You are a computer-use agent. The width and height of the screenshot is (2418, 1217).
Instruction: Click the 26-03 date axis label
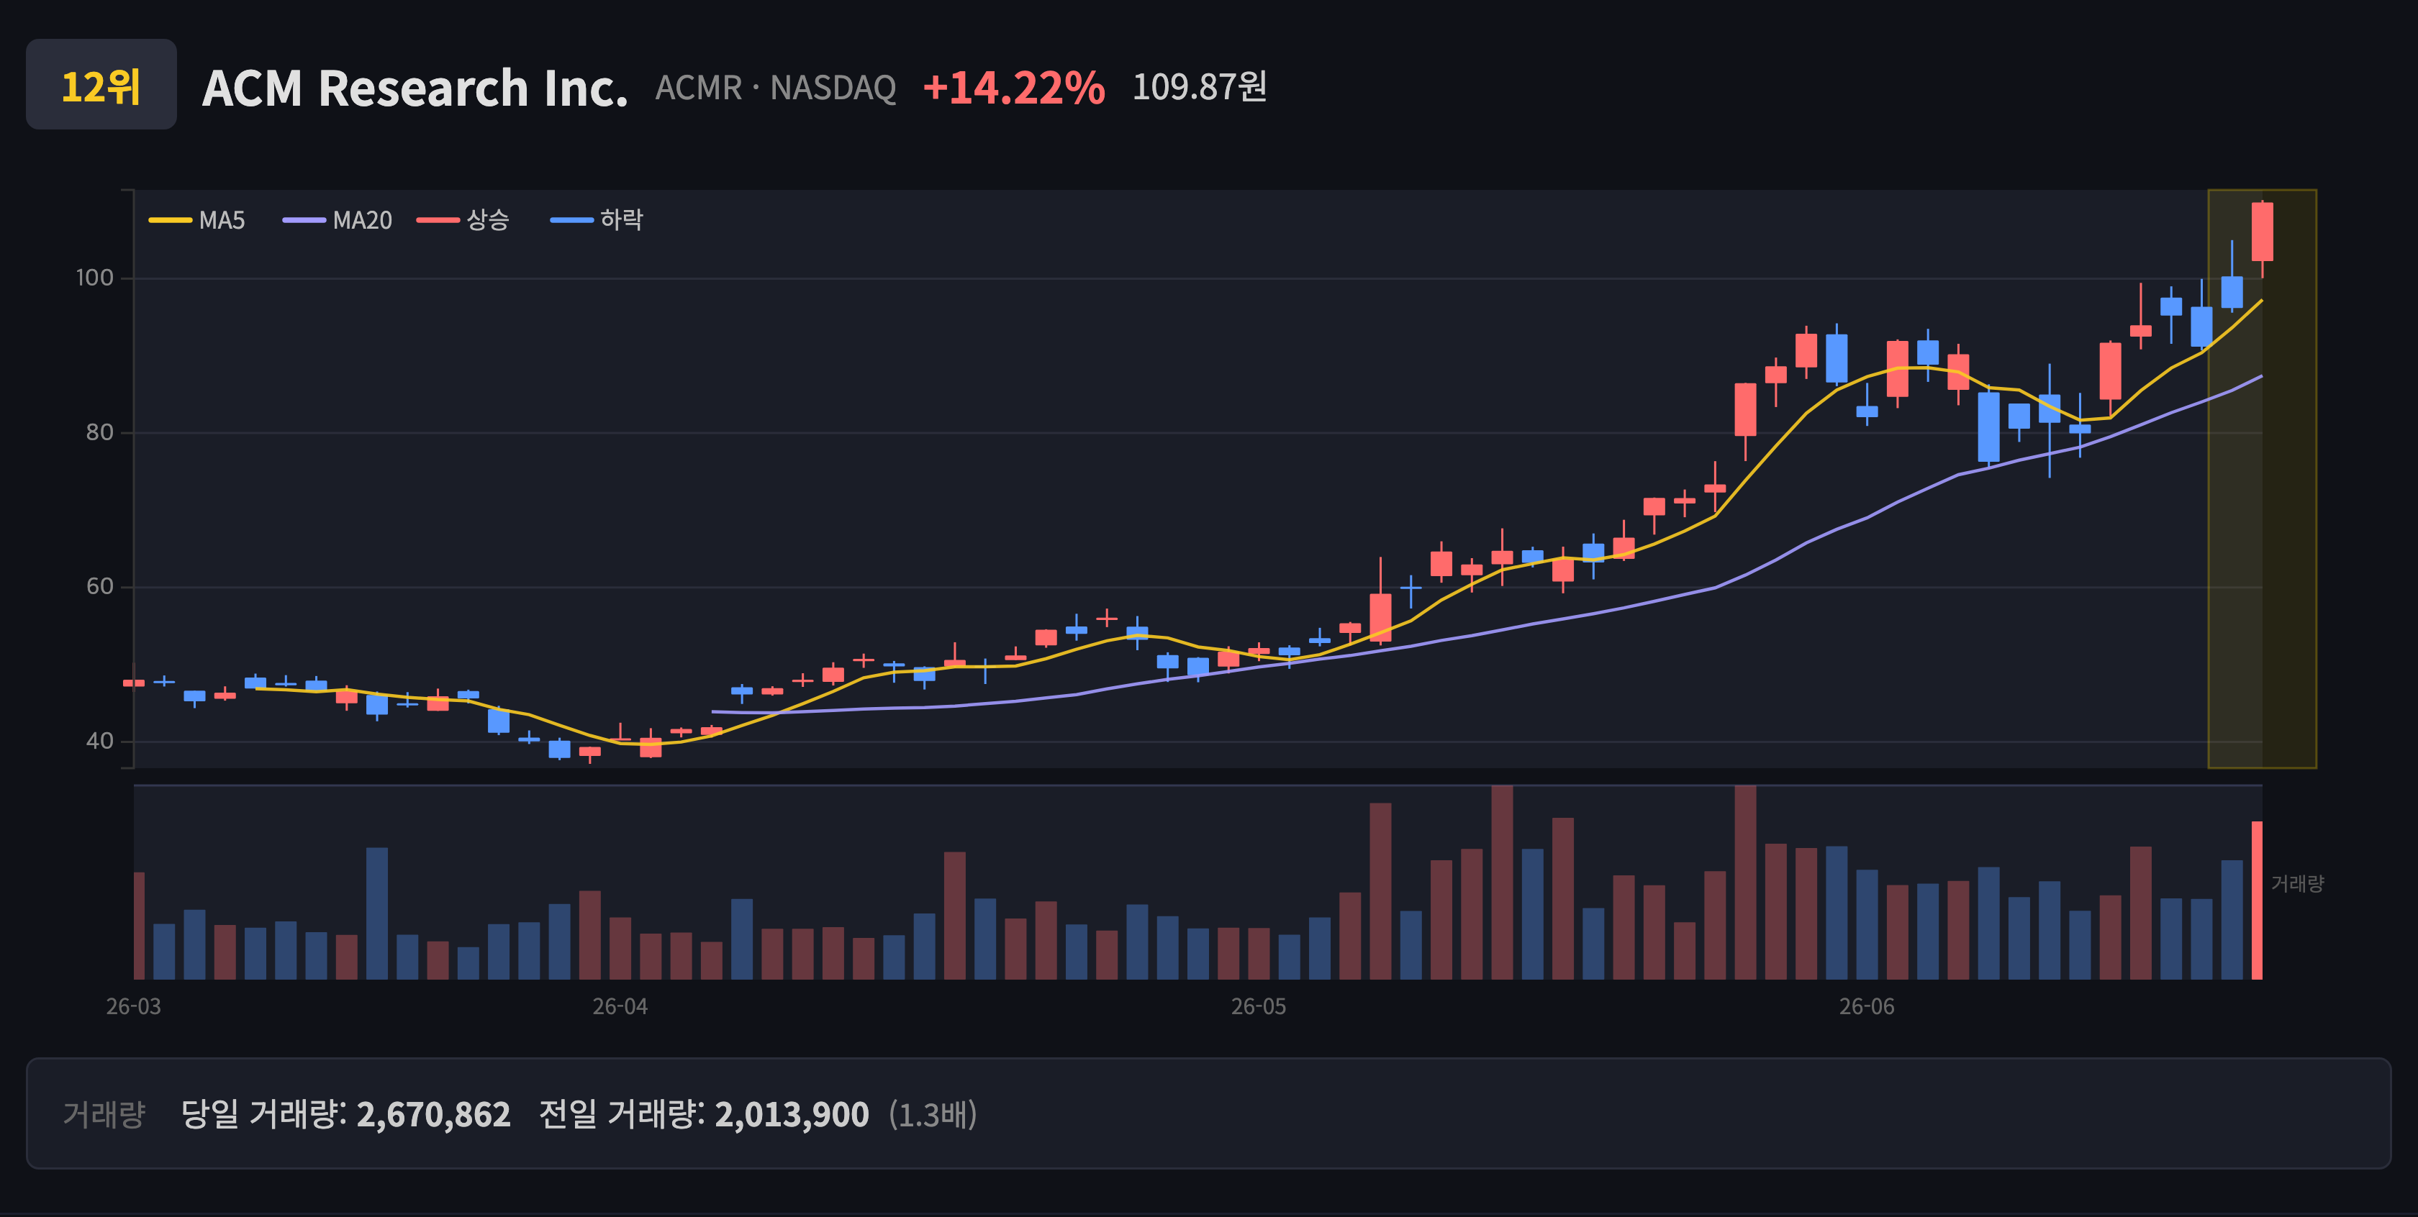(x=133, y=1007)
